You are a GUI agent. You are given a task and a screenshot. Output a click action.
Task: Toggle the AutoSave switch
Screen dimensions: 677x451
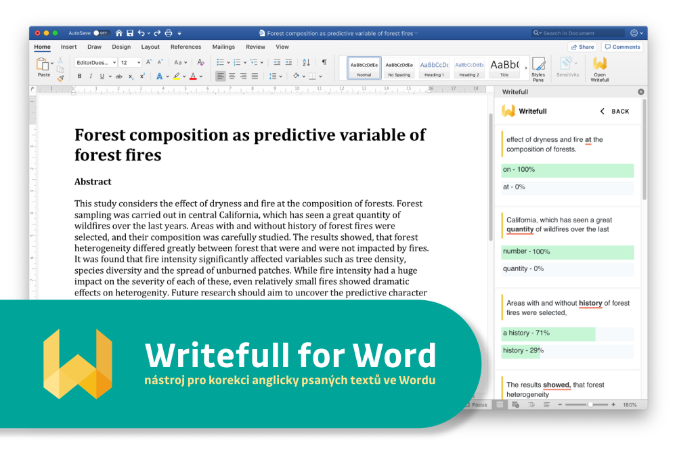(x=101, y=32)
